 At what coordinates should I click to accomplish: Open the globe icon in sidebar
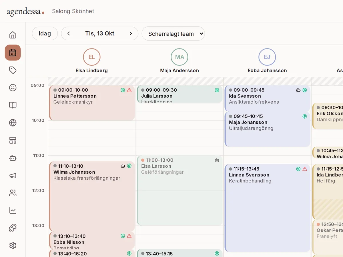[x=13, y=123]
